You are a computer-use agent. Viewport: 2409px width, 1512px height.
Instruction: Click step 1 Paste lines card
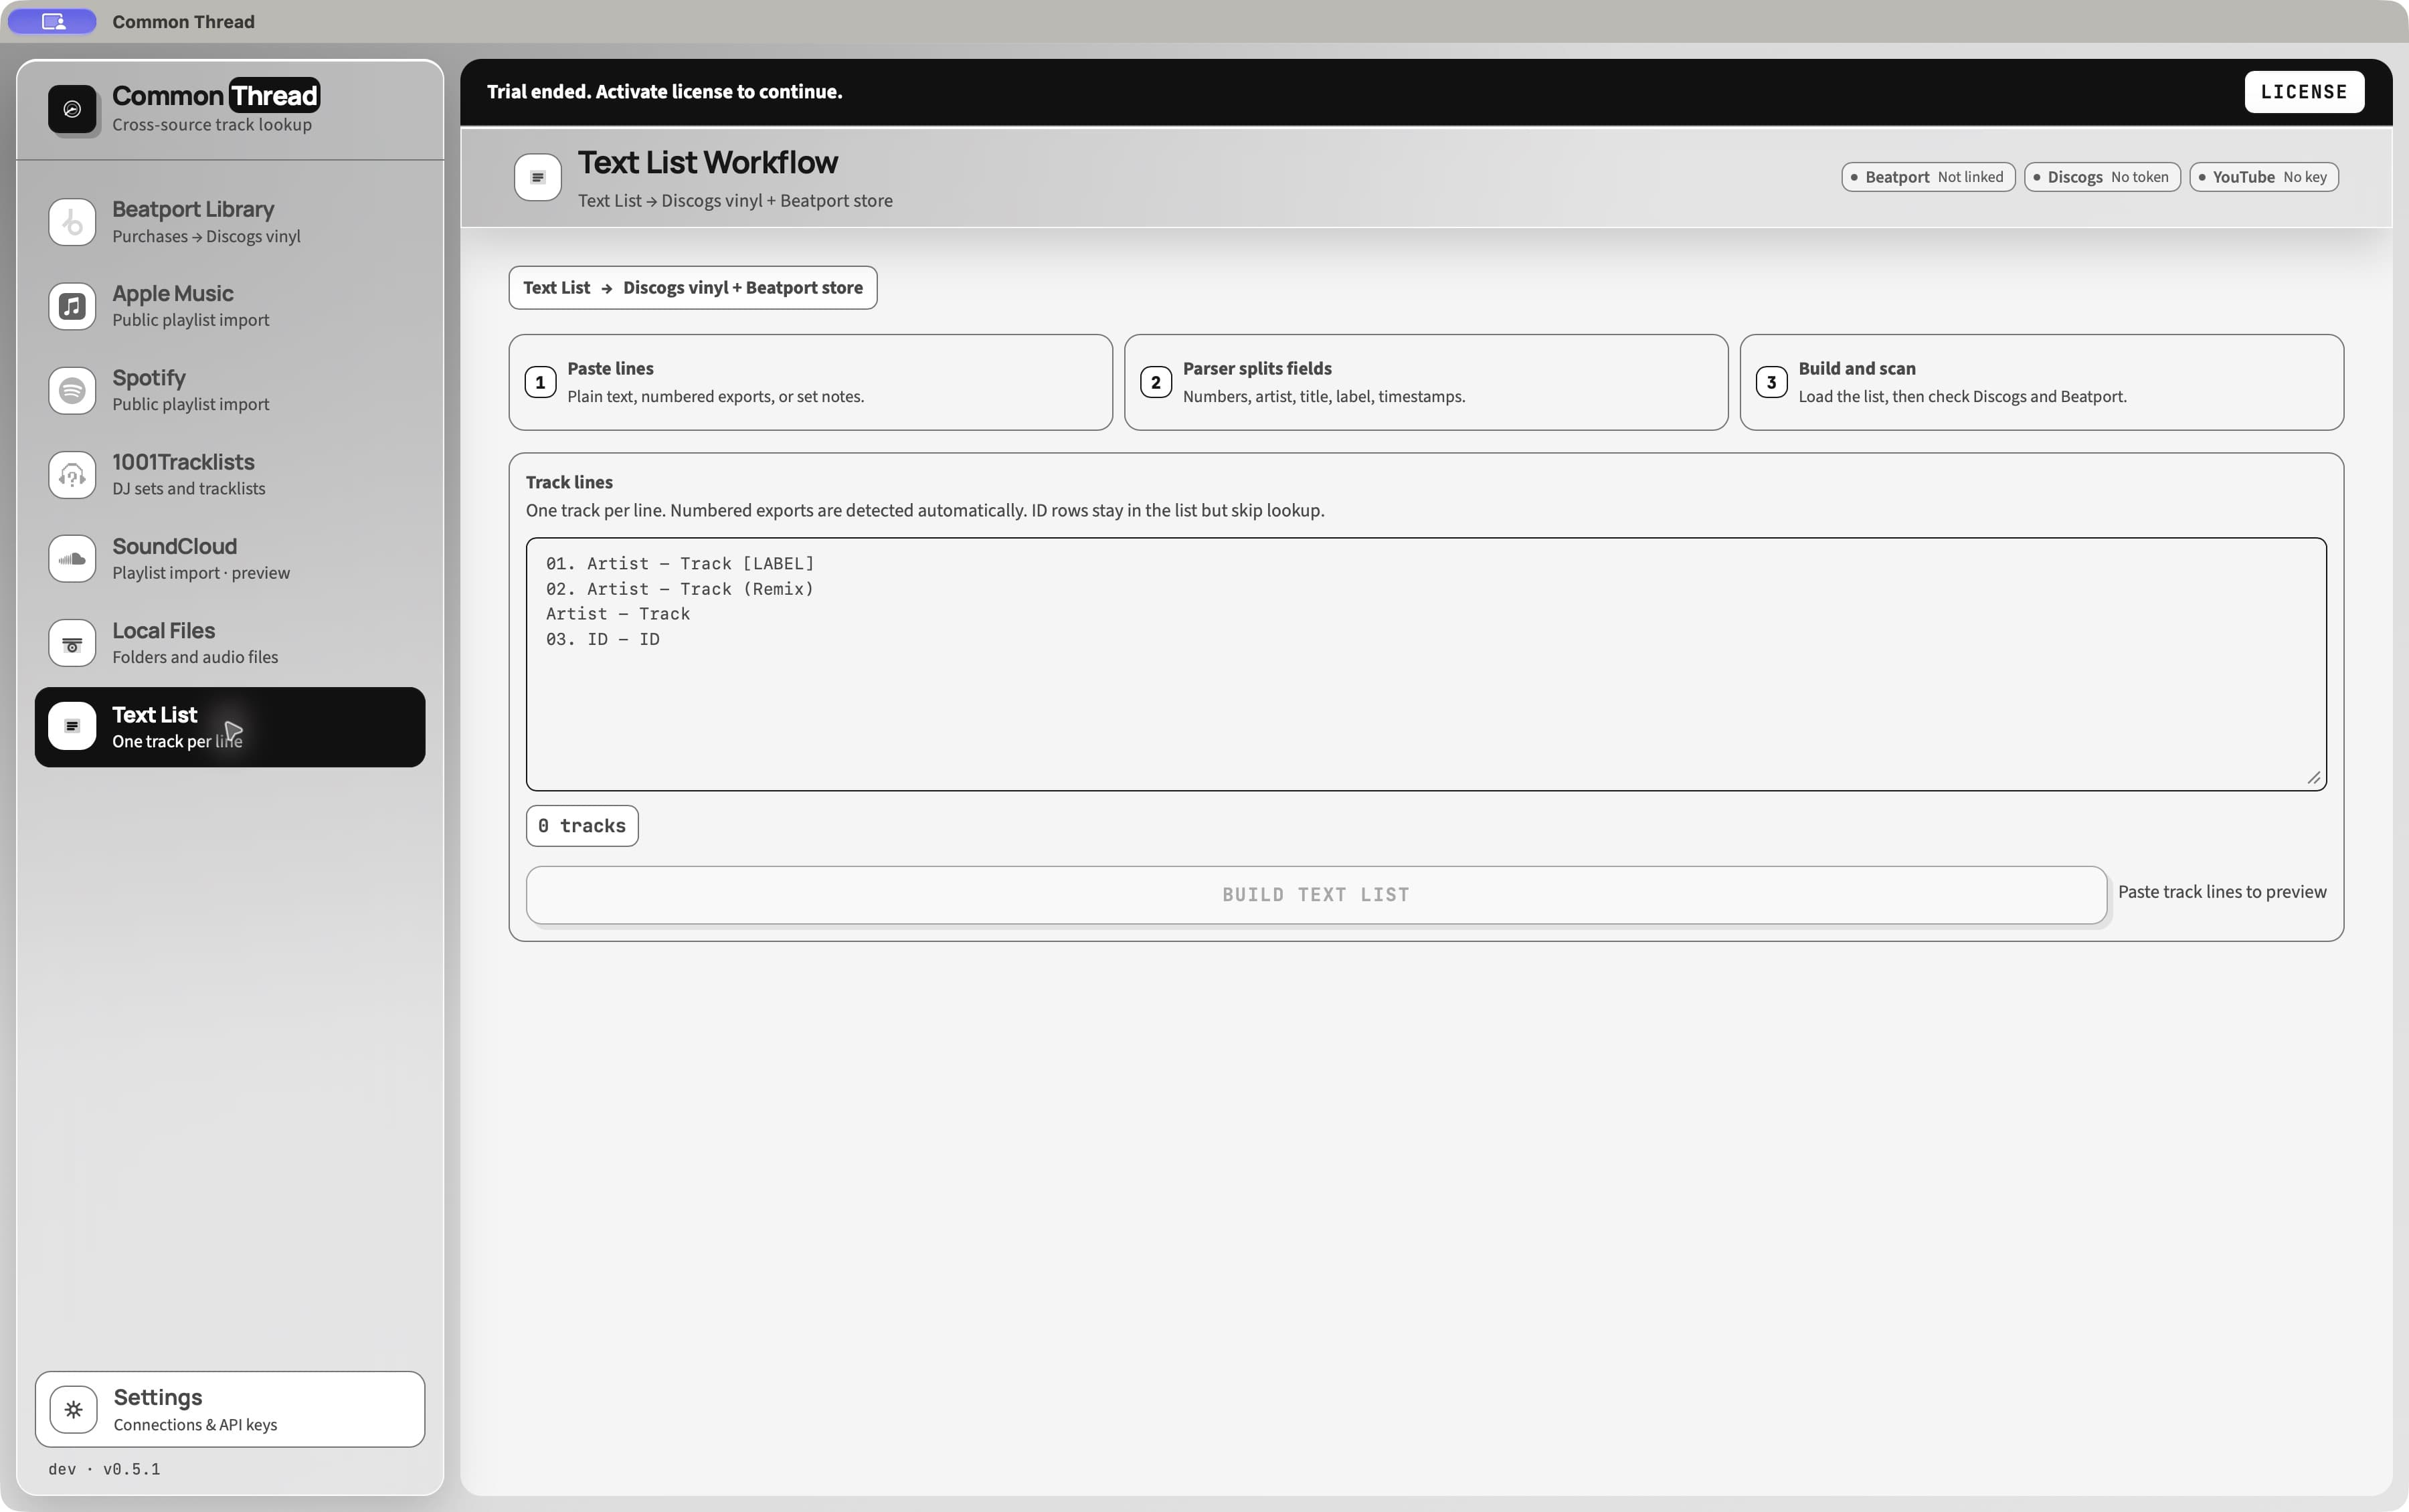pos(810,382)
